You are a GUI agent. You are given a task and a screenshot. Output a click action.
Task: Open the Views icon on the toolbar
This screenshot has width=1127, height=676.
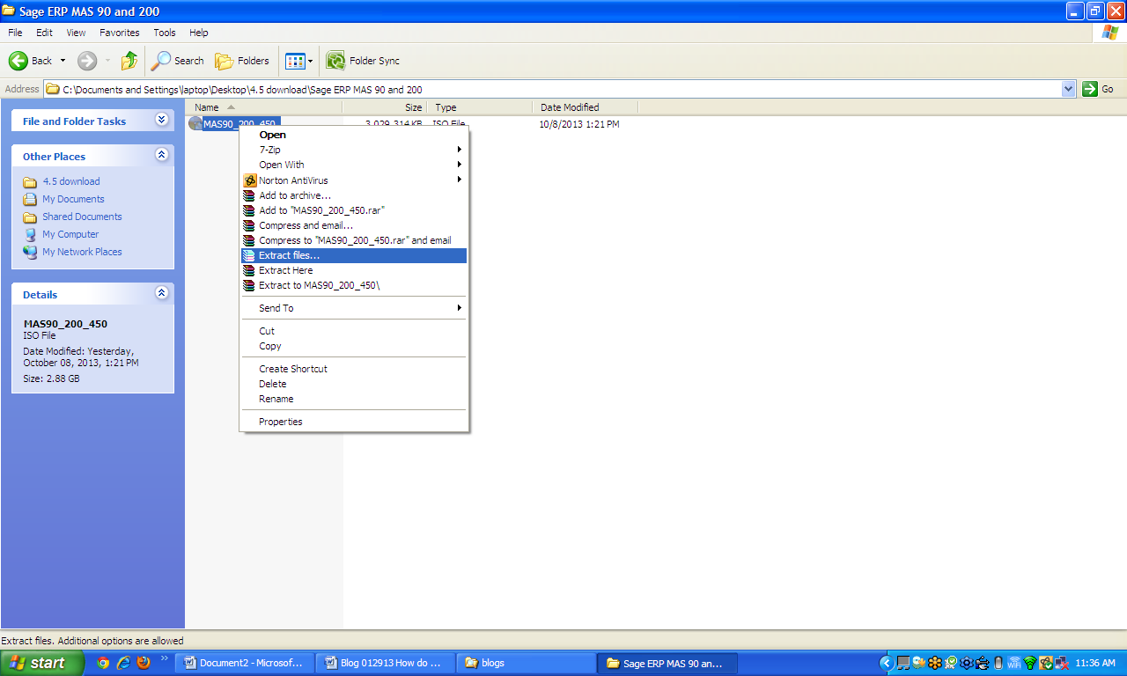tap(294, 61)
